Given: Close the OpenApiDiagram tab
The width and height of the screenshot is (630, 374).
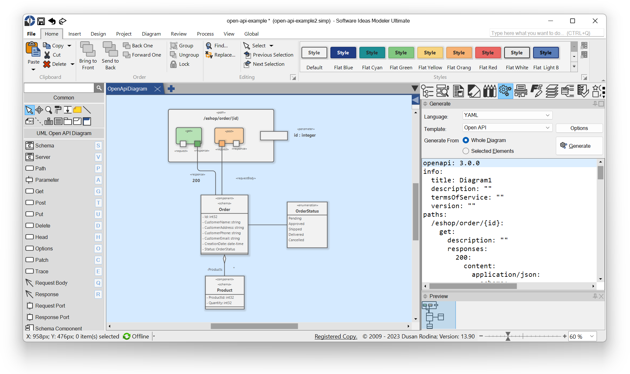Looking at the screenshot, I should coord(157,89).
